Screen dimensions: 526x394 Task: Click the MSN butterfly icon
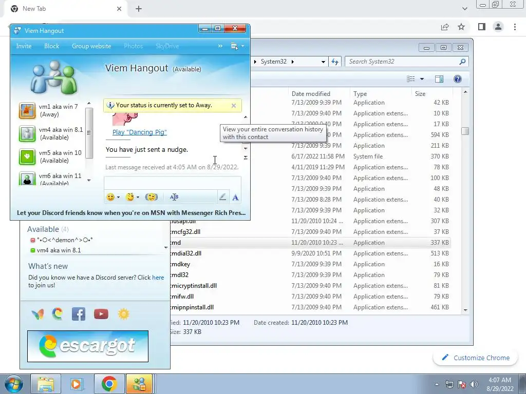[37, 314]
